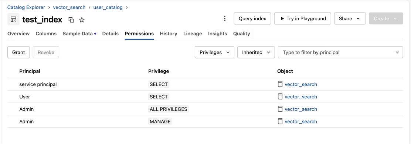This screenshot has width=411, height=144.
Task: Open vector_search link in MANAGE row
Action: click(301, 122)
